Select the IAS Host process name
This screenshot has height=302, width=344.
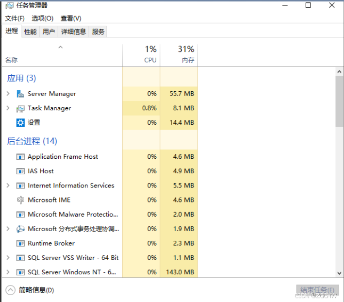point(41,171)
